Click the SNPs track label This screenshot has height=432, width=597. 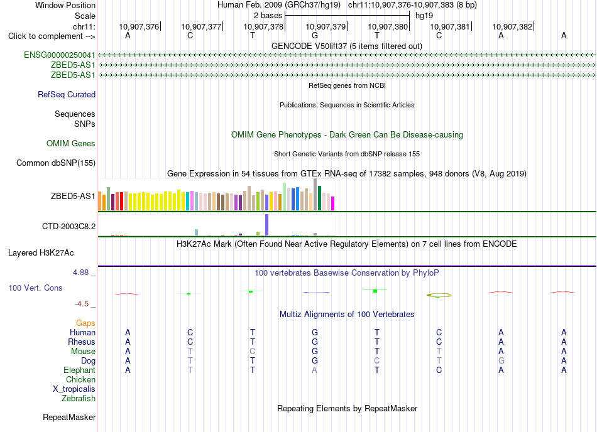(85, 124)
